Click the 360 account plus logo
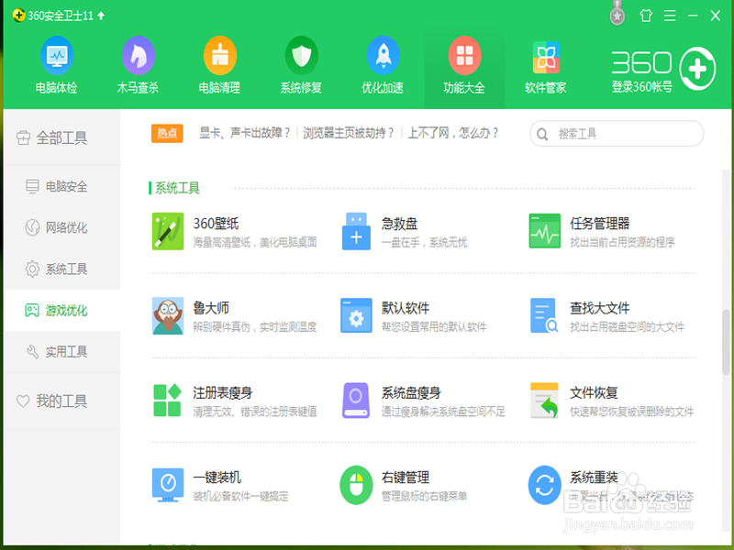 coord(697,69)
